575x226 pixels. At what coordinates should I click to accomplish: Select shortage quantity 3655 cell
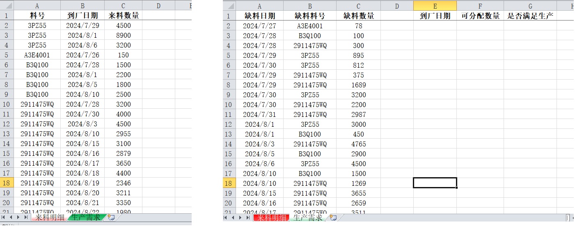[x=359, y=193]
